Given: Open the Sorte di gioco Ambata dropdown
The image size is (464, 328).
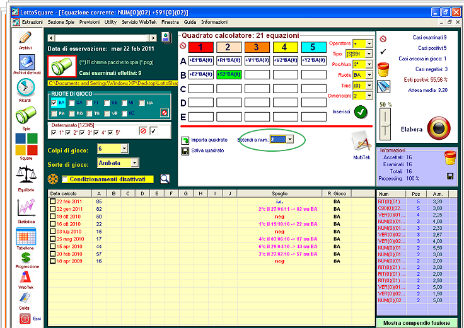Looking at the screenshot, I should click(135, 163).
